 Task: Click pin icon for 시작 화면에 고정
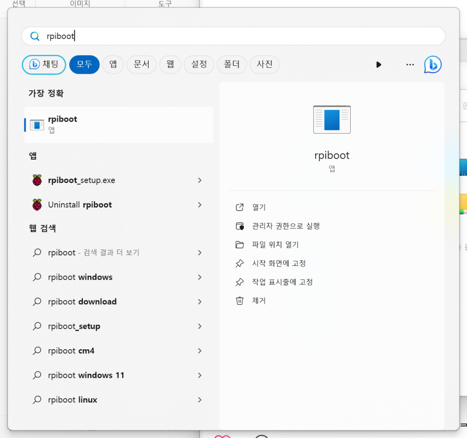(239, 263)
